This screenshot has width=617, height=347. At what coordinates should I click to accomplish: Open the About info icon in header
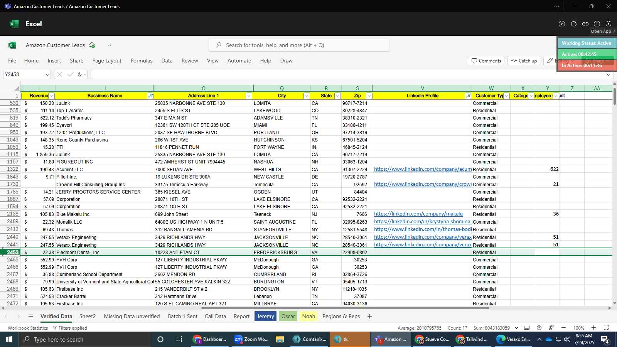(x=597, y=24)
